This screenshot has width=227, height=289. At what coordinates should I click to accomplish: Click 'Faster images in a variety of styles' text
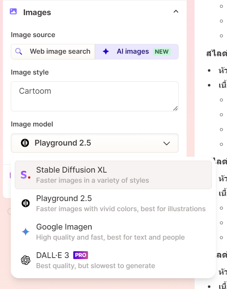pyautogui.click(x=92, y=180)
